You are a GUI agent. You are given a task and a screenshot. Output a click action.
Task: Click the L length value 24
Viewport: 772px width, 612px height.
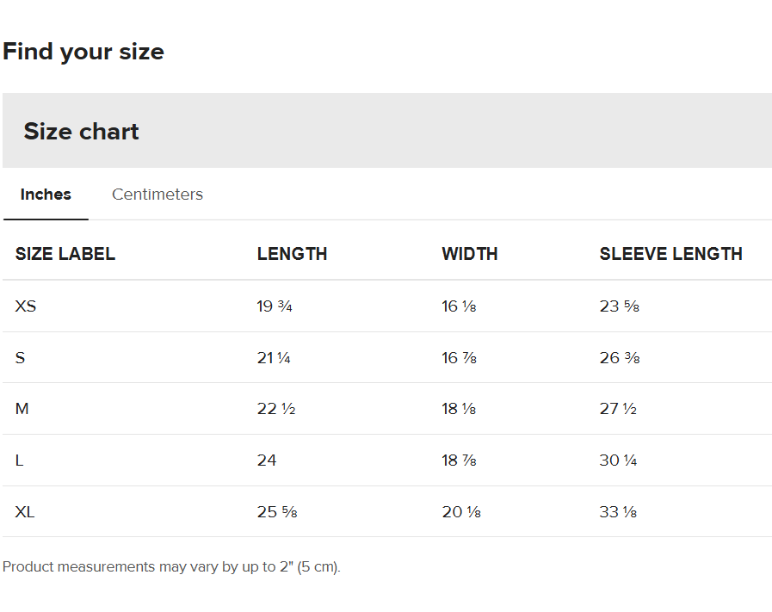[267, 461]
